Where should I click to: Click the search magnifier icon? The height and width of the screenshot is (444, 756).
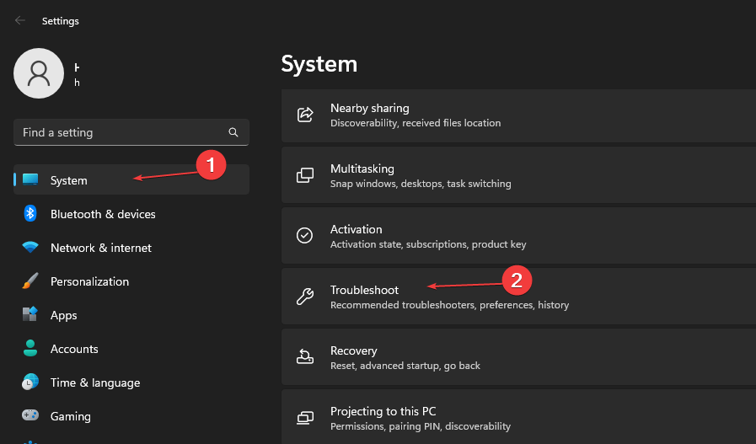click(233, 132)
